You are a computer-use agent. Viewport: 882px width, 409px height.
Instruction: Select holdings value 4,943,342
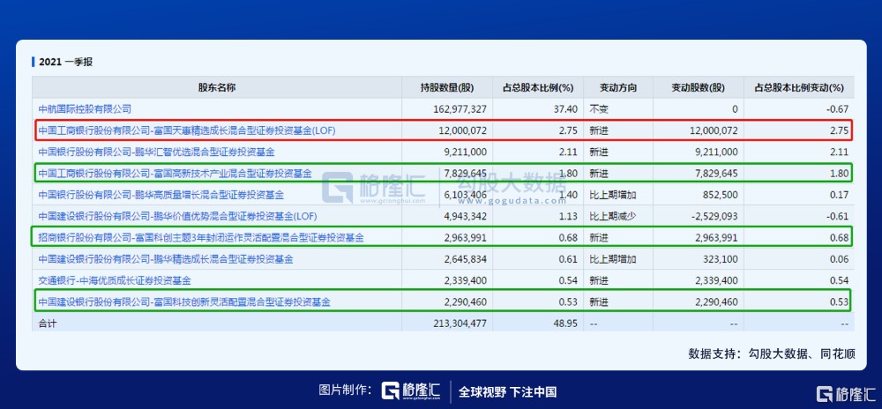(465, 216)
